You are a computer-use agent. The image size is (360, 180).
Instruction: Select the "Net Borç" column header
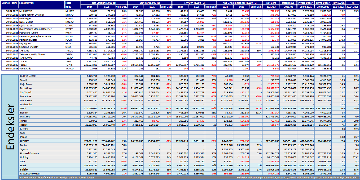[x=271, y=3]
